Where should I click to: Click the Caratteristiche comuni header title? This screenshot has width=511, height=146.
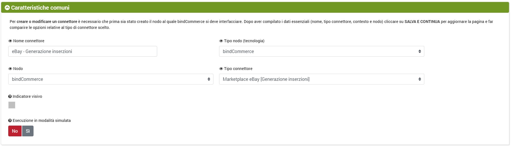tap(40, 8)
